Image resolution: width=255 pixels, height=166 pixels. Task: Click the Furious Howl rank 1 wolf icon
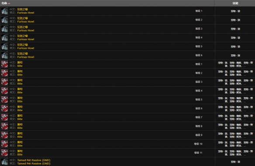point(4,11)
